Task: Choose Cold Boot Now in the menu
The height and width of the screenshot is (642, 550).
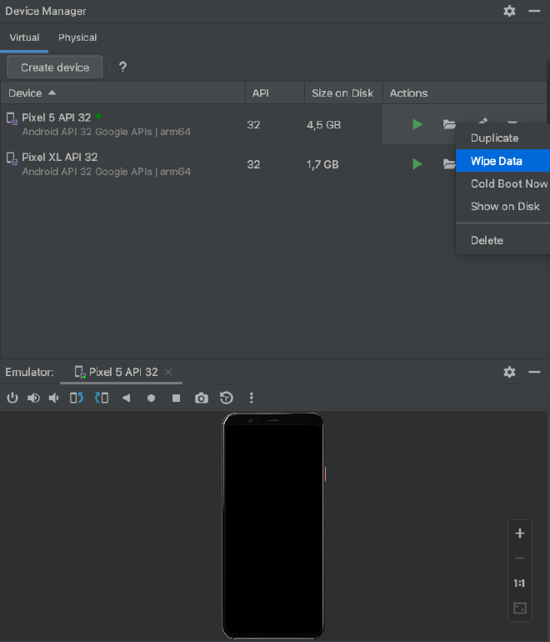Action: point(508,183)
